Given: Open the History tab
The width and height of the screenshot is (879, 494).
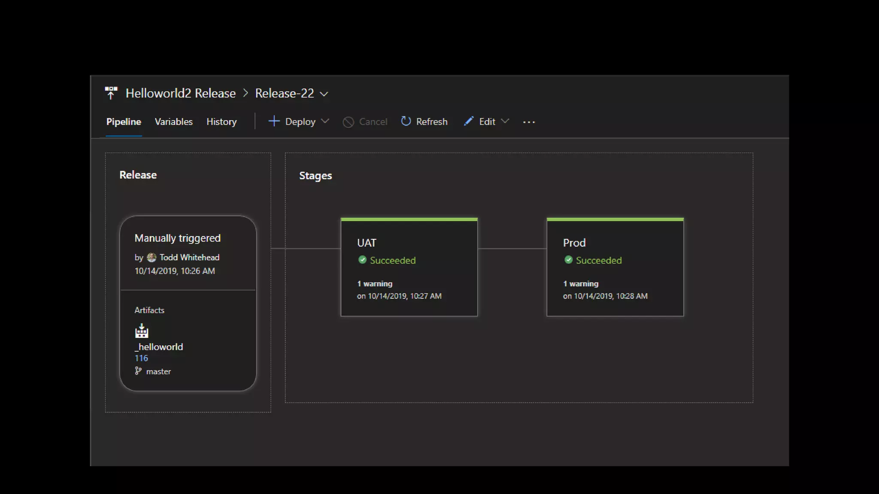Looking at the screenshot, I should (x=221, y=122).
